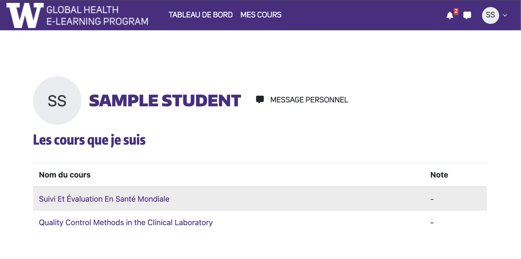521x259 pixels.
Task: Open Suivi Et Évaluation En Santé Mondiale course
Action: [104, 199]
